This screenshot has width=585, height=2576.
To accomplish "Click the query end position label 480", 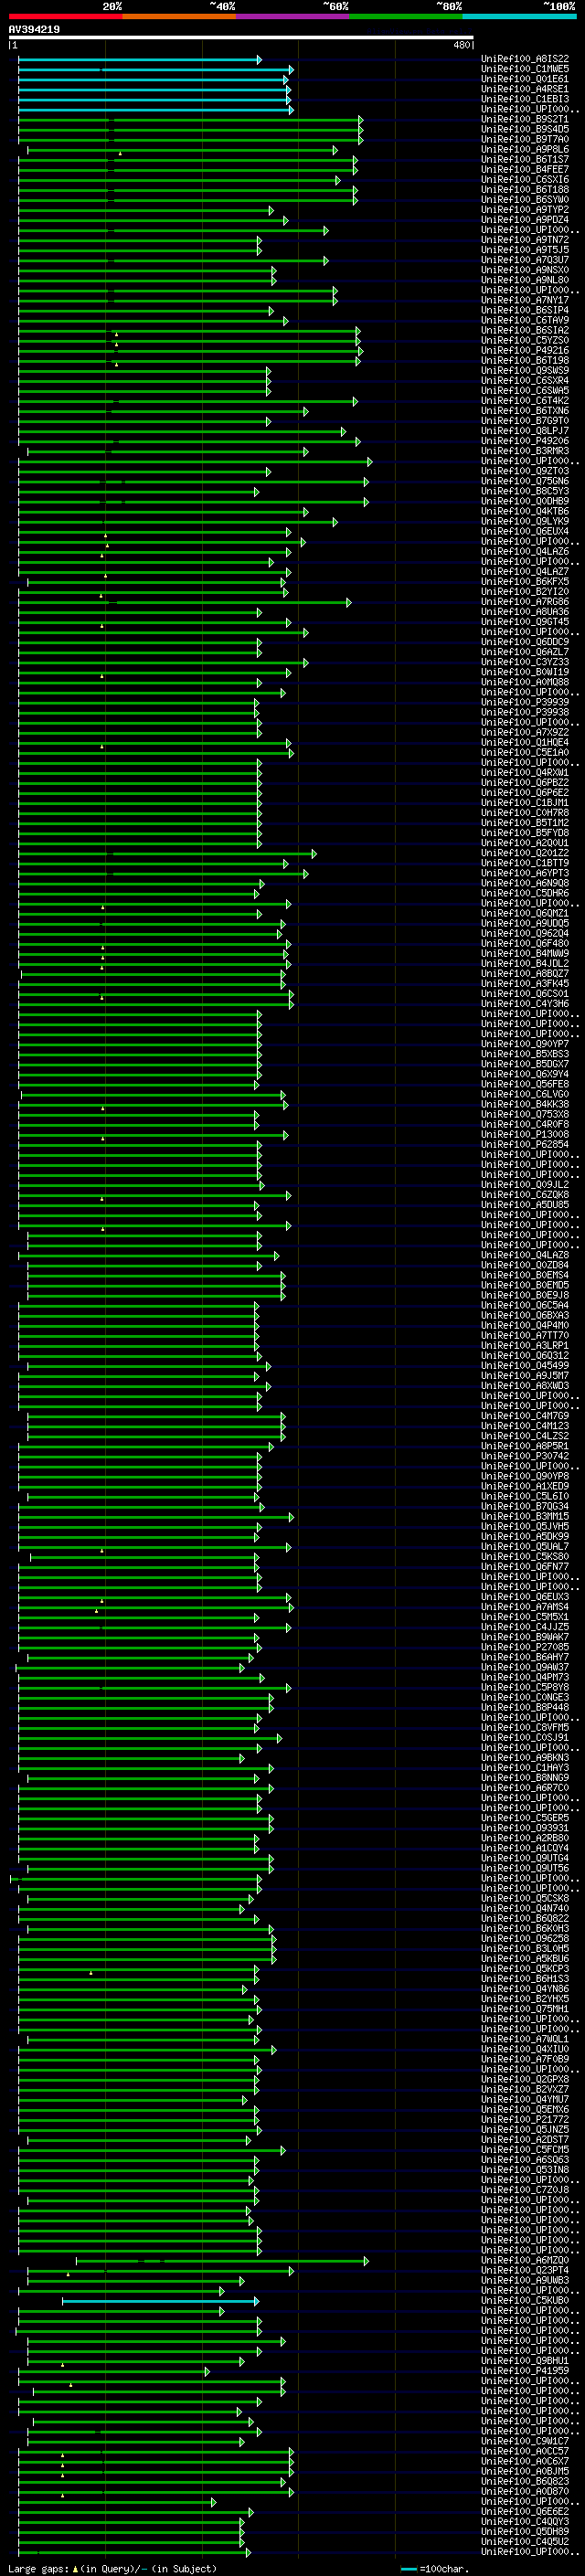I will click(461, 45).
